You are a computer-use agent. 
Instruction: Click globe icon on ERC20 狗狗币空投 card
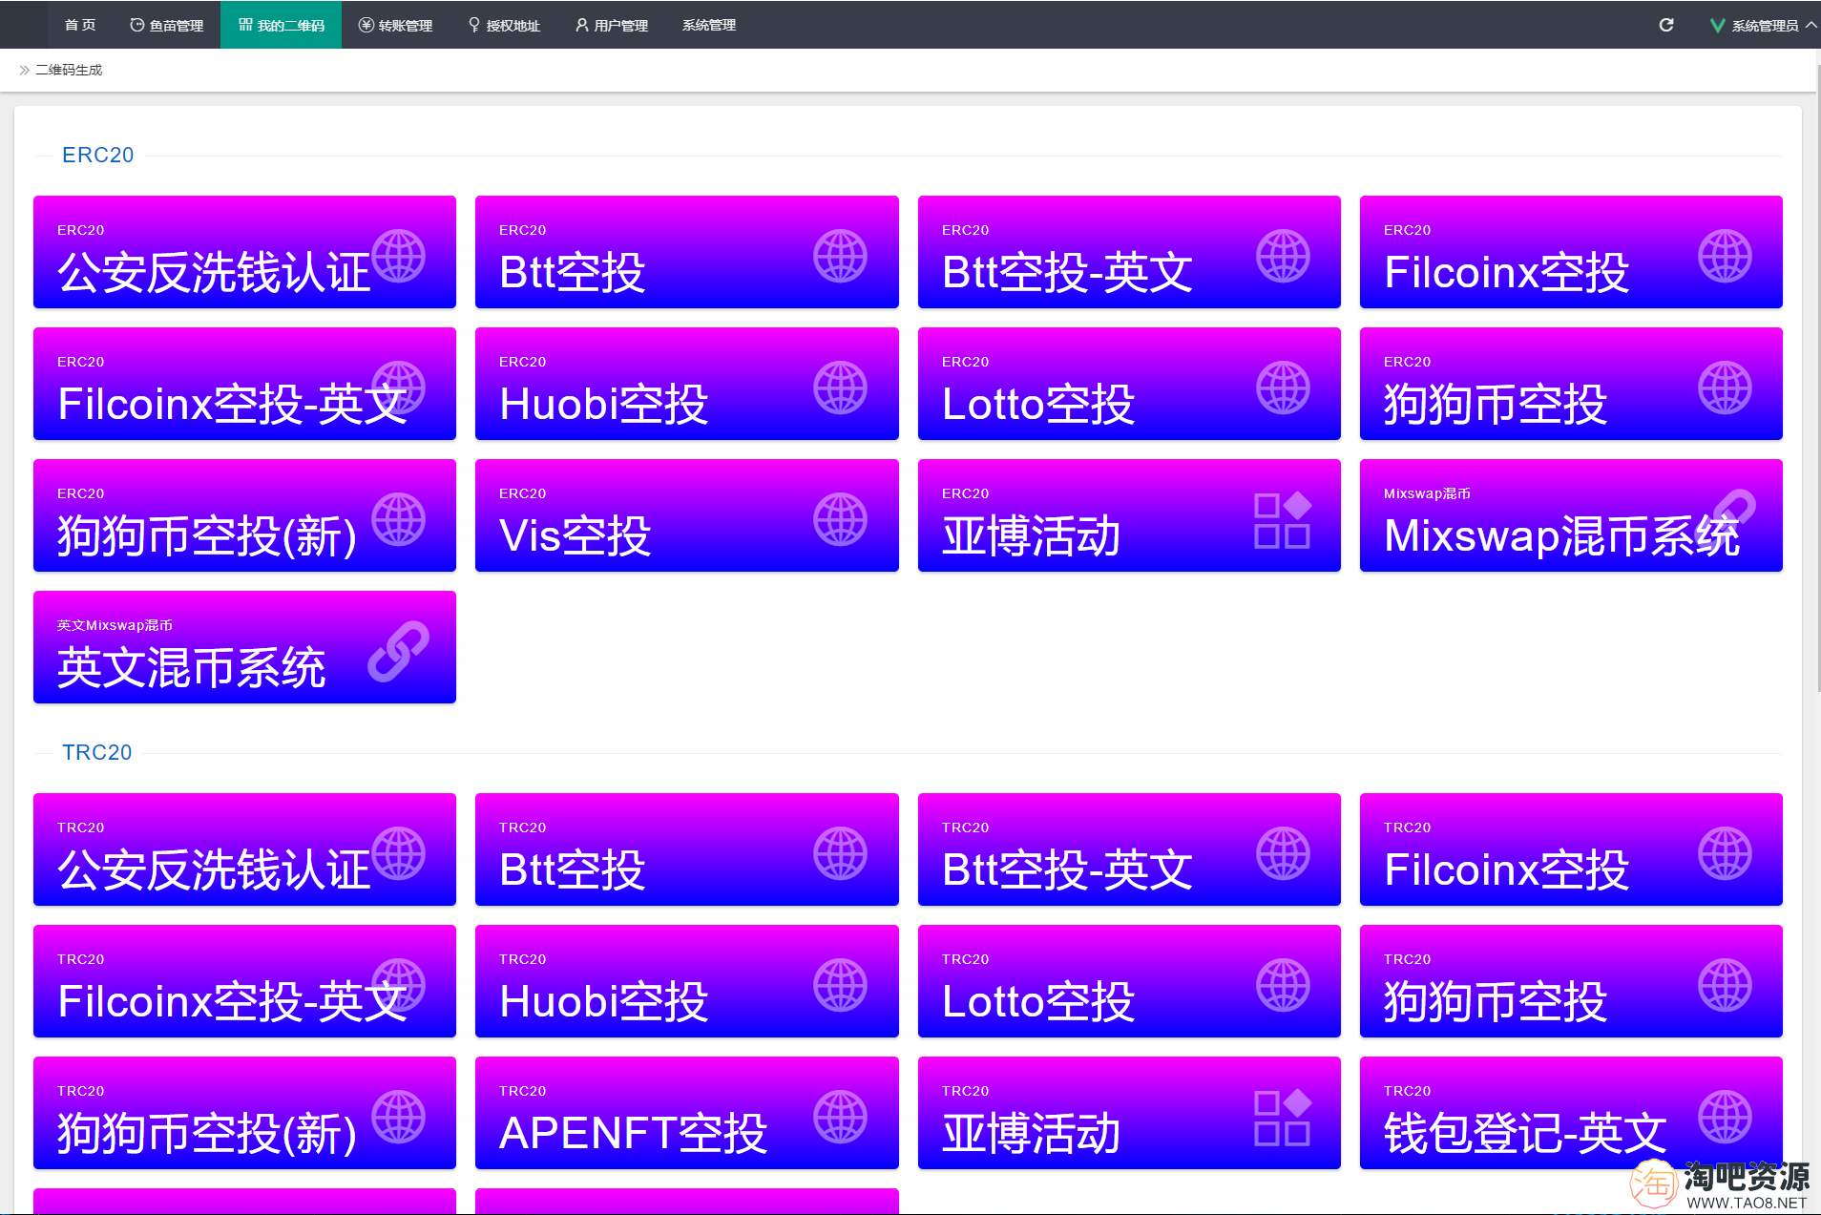click(x=1726, y=388)
